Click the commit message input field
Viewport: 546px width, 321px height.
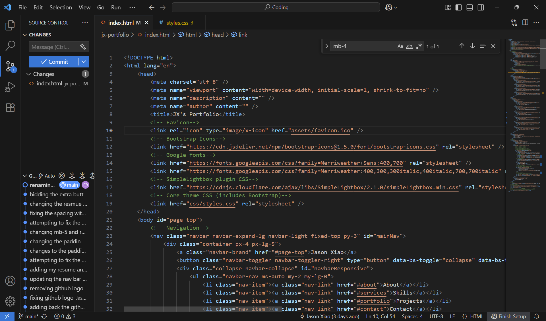click(x=53, y=47)
